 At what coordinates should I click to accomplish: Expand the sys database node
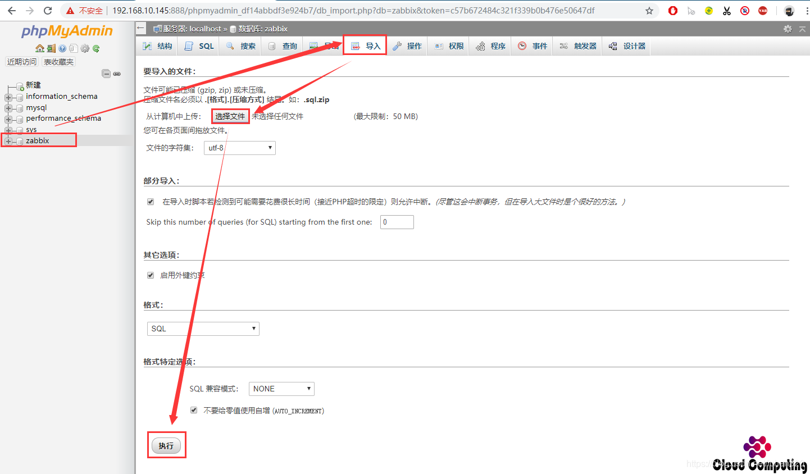[8, 130]
